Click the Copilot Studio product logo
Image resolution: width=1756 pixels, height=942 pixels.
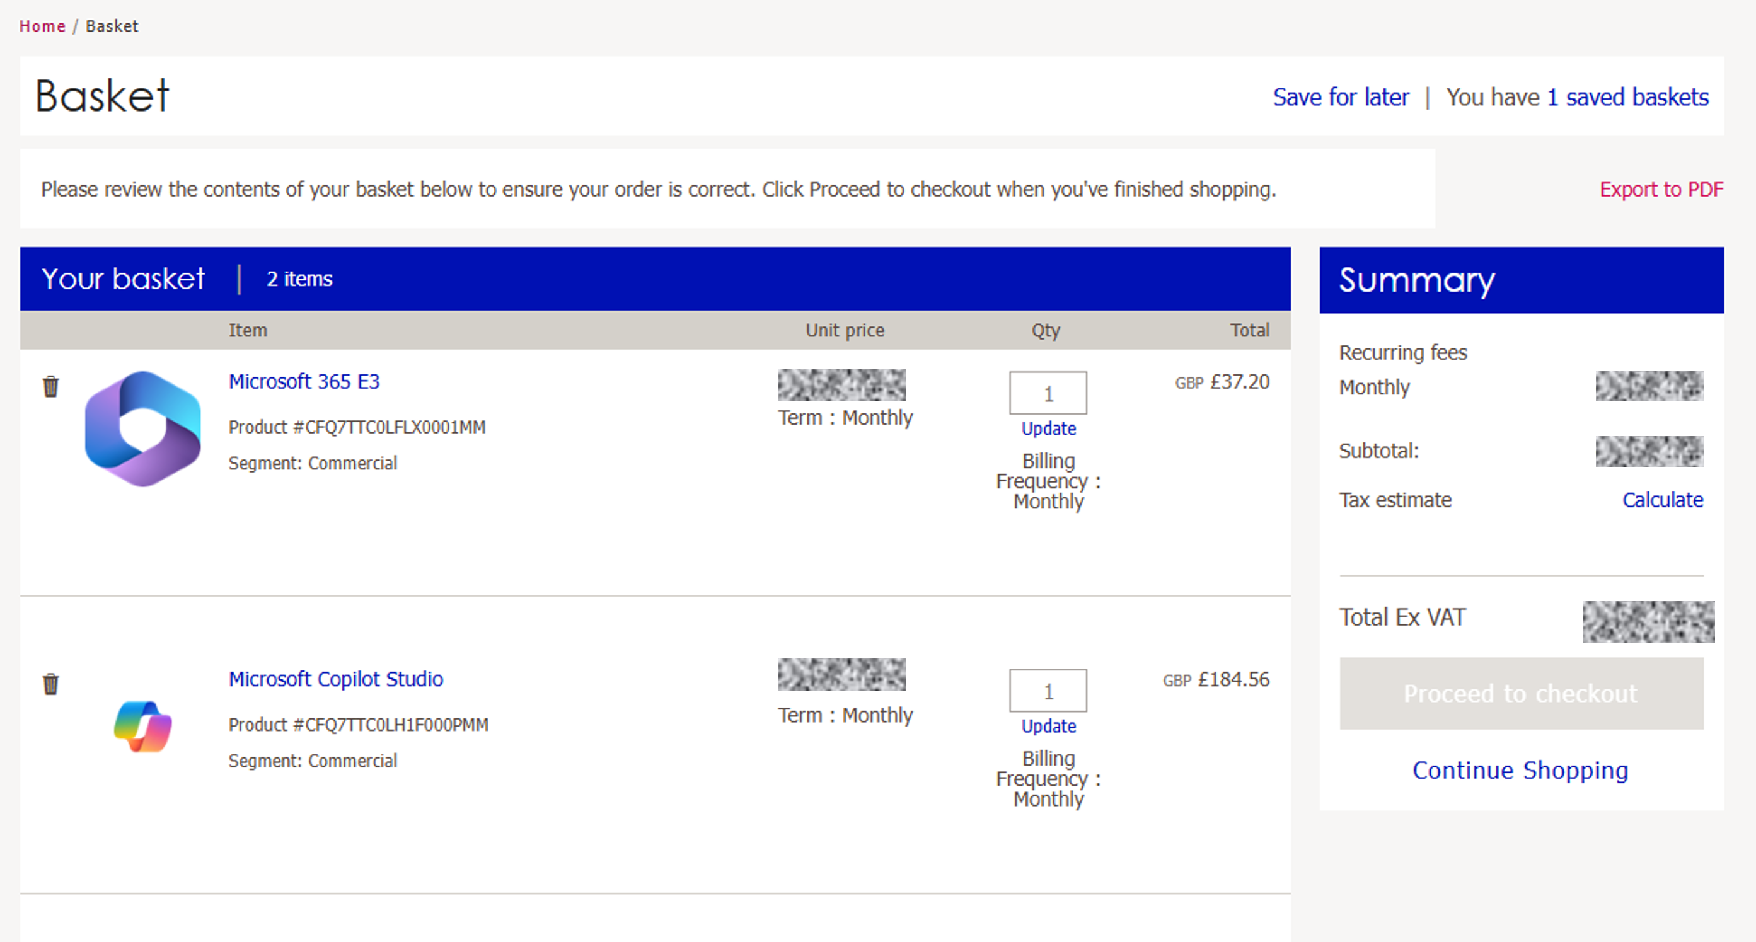tap(142, 726)
